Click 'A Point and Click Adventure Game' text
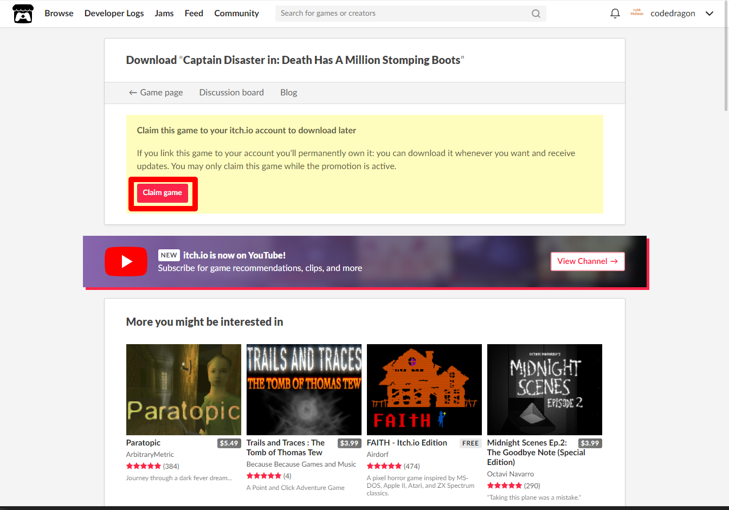This screenshot has width=729, height=510. (x=295, y=488)
